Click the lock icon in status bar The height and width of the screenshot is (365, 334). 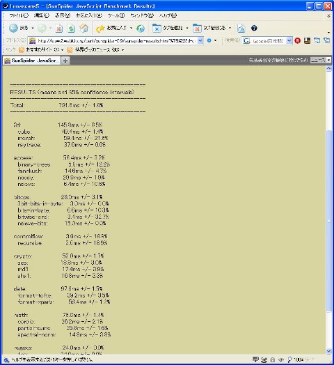(272, 359)
